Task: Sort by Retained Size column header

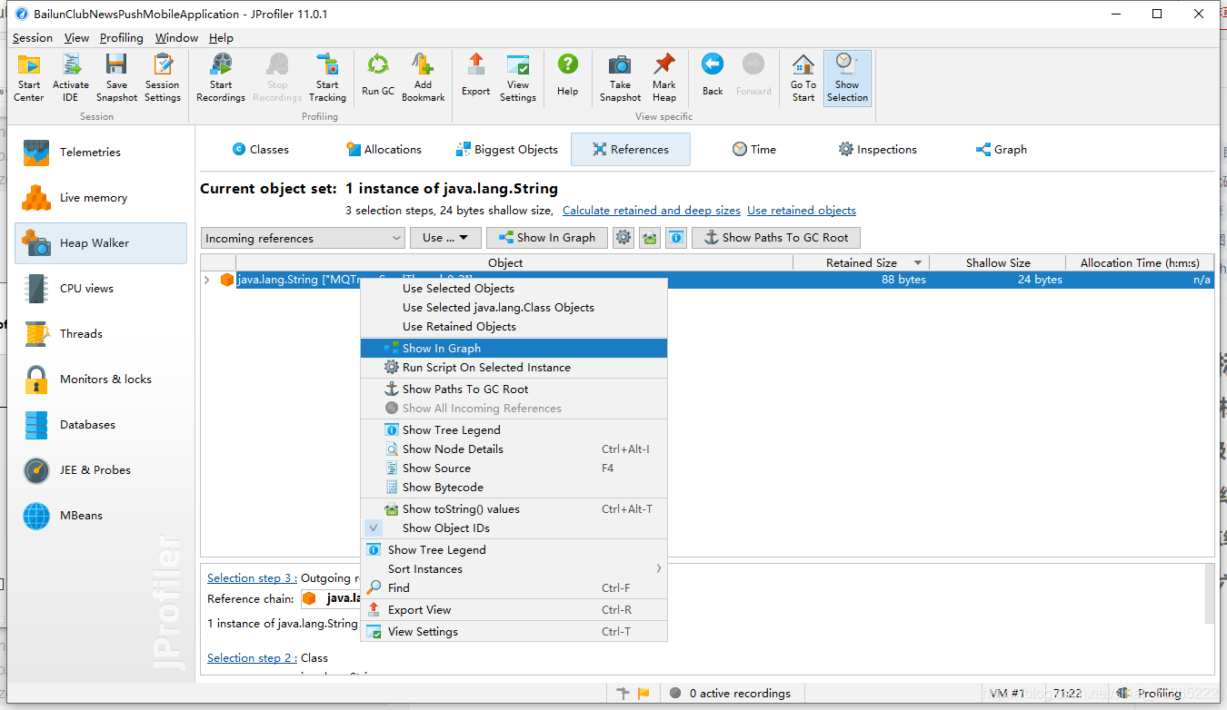Action: point(861,262)
